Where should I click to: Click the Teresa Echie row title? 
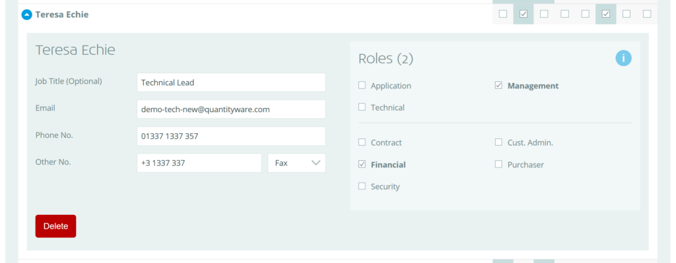[x=61, y=15]
